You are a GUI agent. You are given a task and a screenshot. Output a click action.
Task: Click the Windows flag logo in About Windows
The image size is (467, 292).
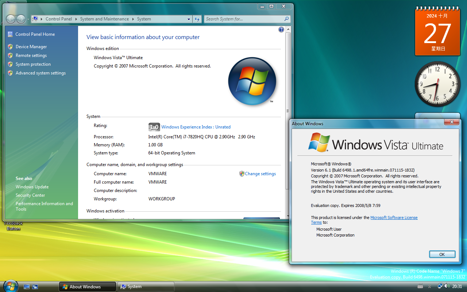point(319,142)
